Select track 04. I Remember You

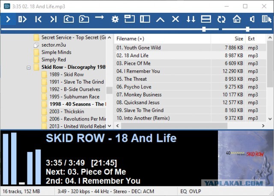pyautogui.click(x=190, y=71)
